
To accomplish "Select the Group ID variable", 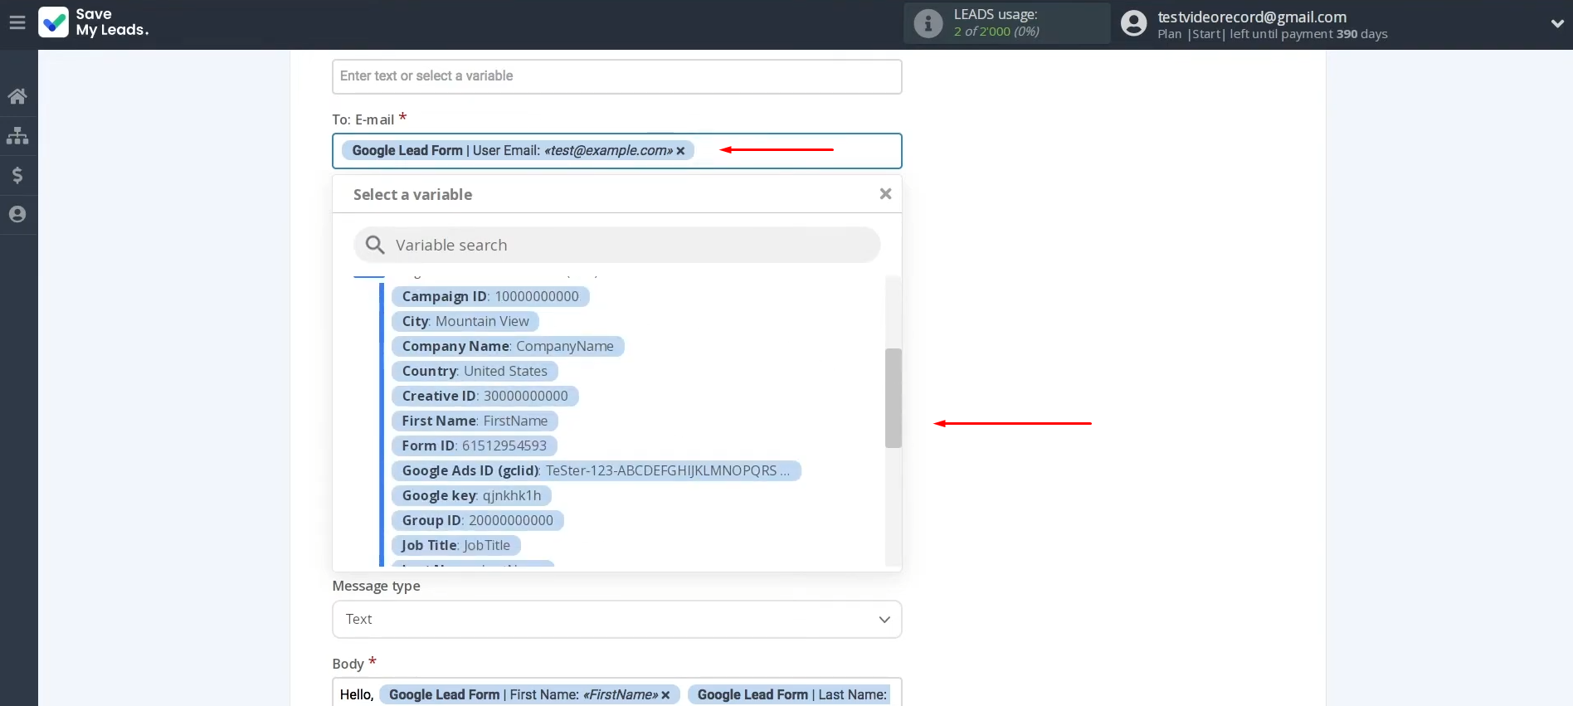I will [477, 520].
